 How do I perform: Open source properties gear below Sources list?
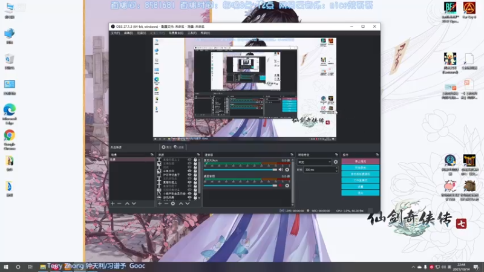coord(173,204)
